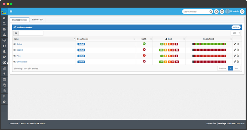Image resolution: width=247 pixels, height=130 pixels.
Task: Select the Business Service tab
Action: tap(19, 20)
